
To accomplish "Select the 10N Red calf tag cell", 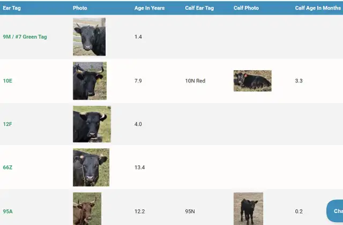I will 195,81.
